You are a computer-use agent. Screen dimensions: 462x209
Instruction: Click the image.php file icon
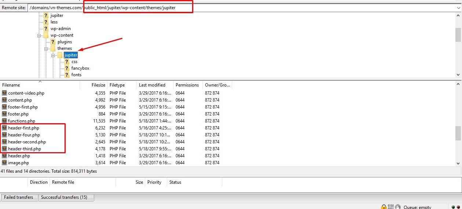pos(4,163)
